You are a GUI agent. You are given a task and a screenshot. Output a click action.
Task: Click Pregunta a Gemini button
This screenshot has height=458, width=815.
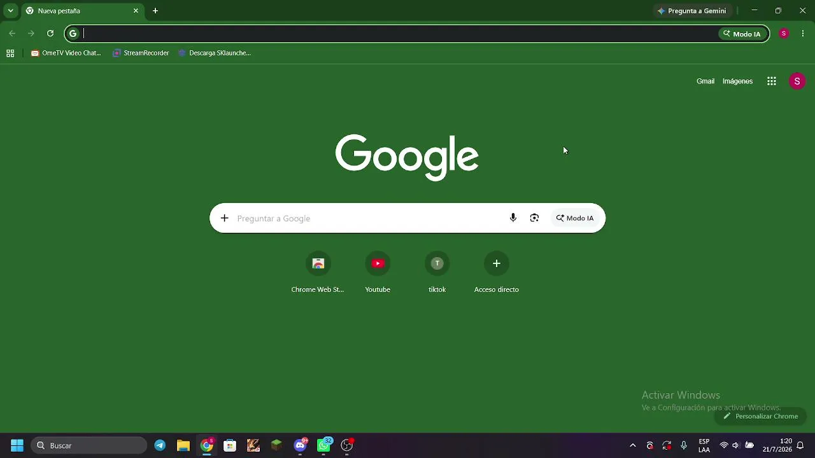point(692,11)
